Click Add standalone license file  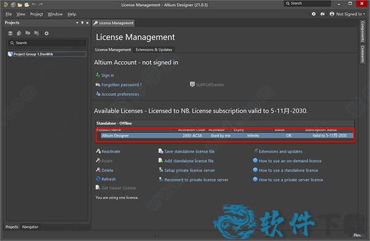pyautogui.click(x=189, y=161)
